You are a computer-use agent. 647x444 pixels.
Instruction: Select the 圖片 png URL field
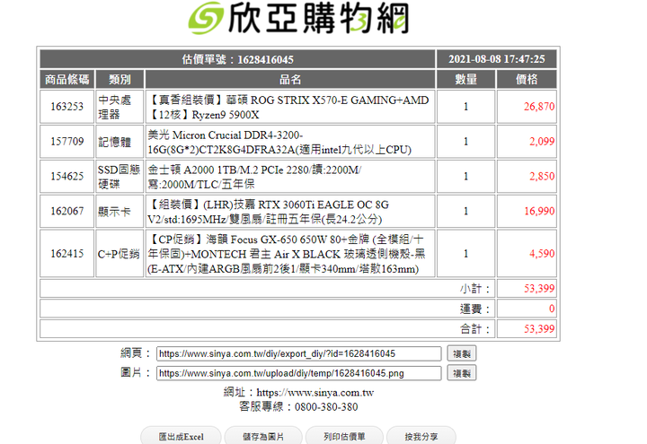pyautogui.click(x=298, y=373)
